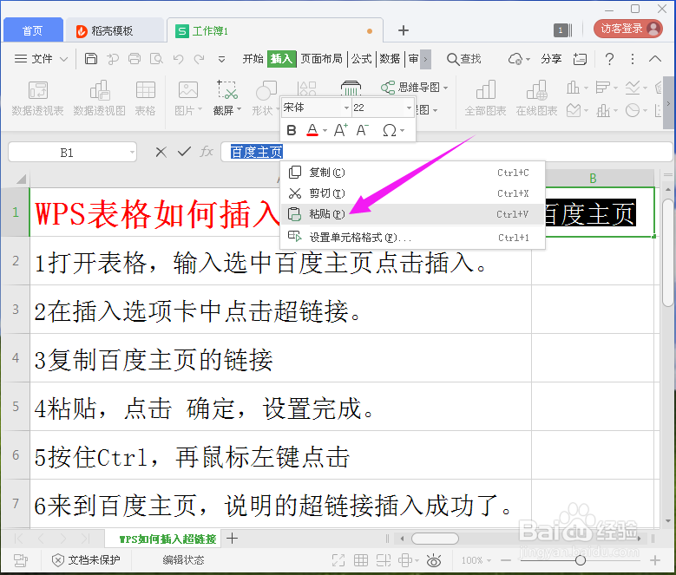Click the zoom slider handle

click(x=581, y=560)
